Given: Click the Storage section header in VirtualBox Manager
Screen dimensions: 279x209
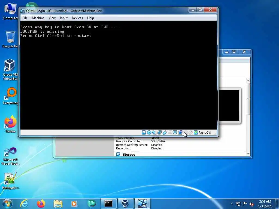Looking at the screenshot, I should [x=129, y=155].
